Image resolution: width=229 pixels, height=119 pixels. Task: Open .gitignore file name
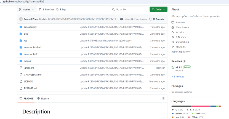tap(29, 68)
